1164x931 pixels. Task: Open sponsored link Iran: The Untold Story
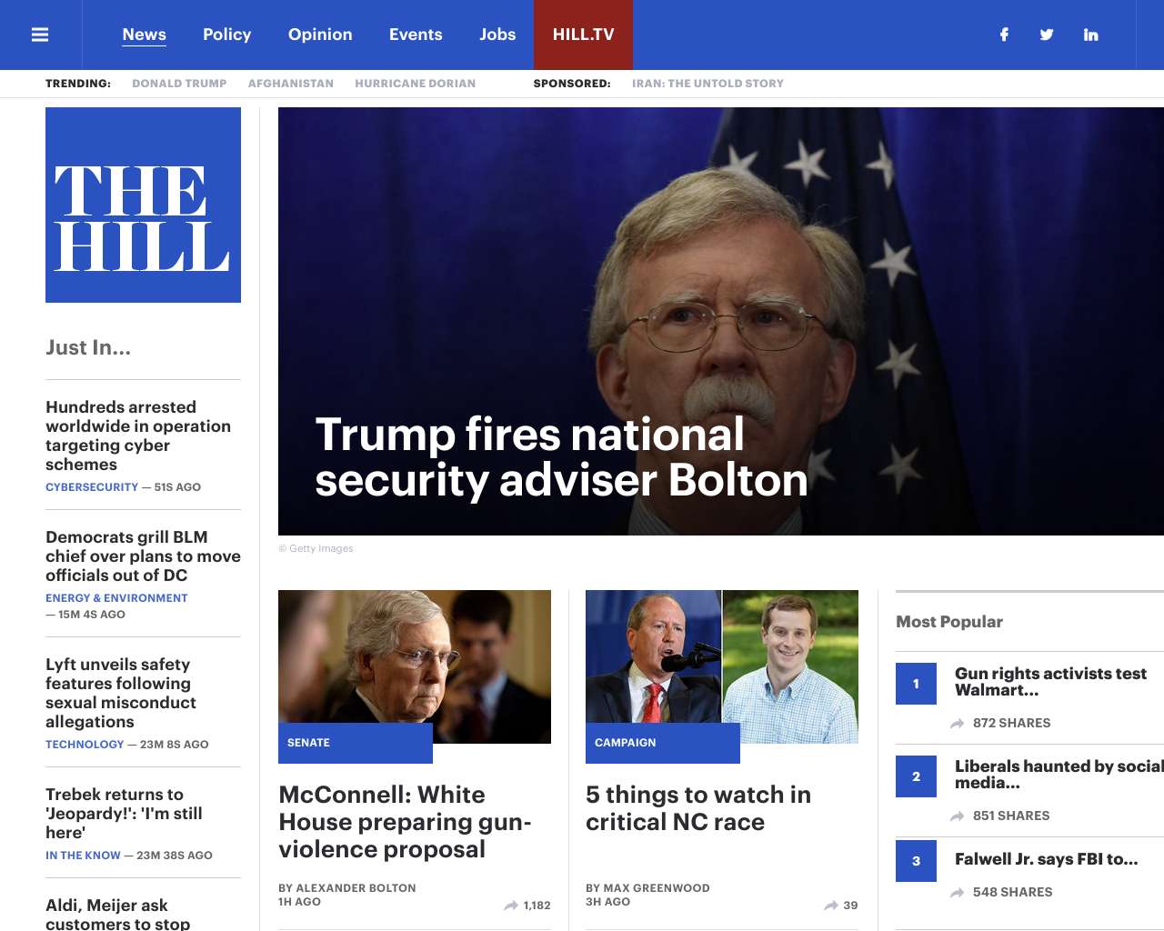click(707, 84)
